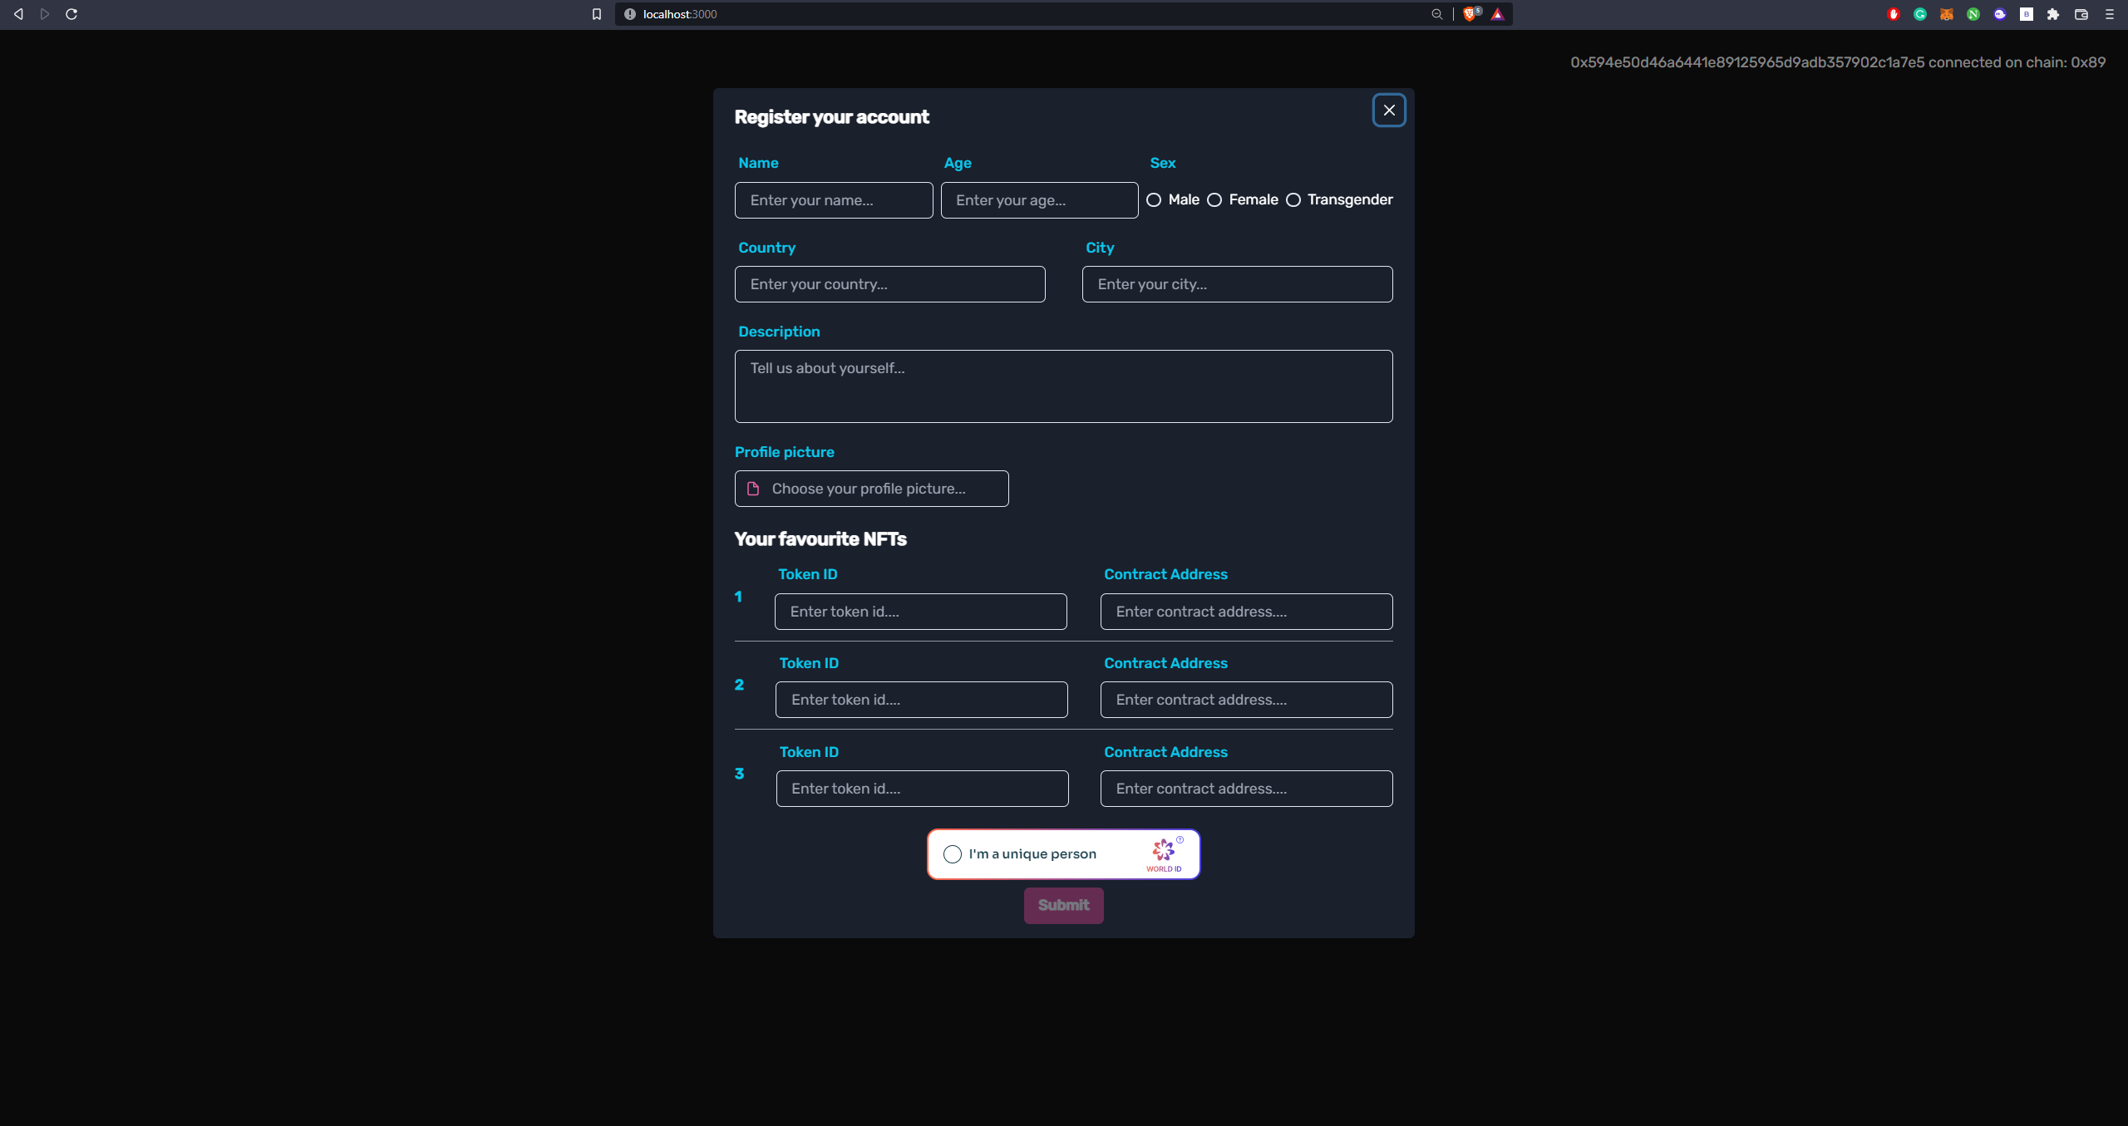Click the Profile picture label
This screenshot has height=1126, width=2128.
pos(785,452)
